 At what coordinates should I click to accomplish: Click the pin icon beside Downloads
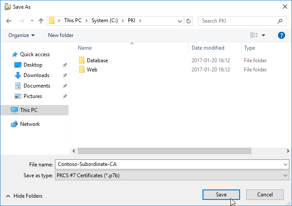point(65,75)
